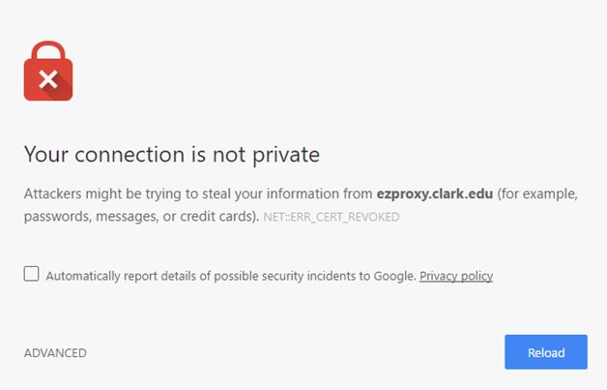The height and width of the screenshot is (390, 607).
Task: Click the word "private" in the heading
Action: click(289, 154)
